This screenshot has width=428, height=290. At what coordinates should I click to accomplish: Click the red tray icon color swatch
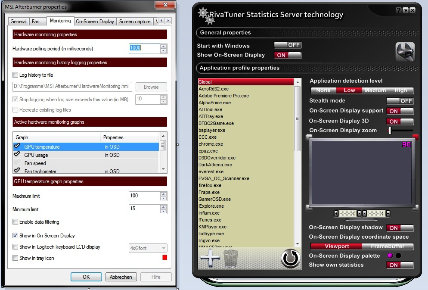(x=164, y=257)
